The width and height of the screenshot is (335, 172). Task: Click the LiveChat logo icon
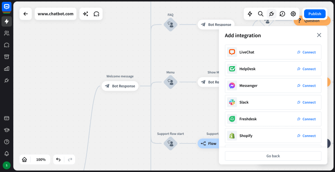click(x=232, y=52)
